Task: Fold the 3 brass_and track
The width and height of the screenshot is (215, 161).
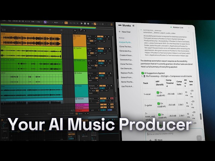Action: 75,60
